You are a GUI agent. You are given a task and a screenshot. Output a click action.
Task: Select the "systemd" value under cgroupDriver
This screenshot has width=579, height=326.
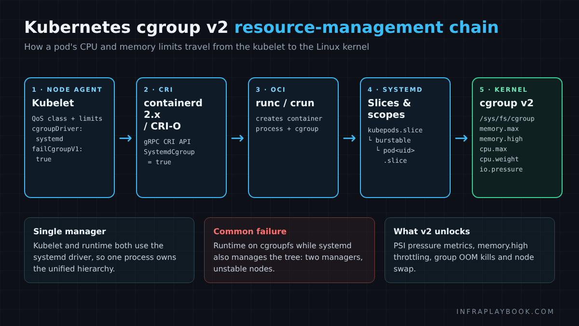click(49, 139)
